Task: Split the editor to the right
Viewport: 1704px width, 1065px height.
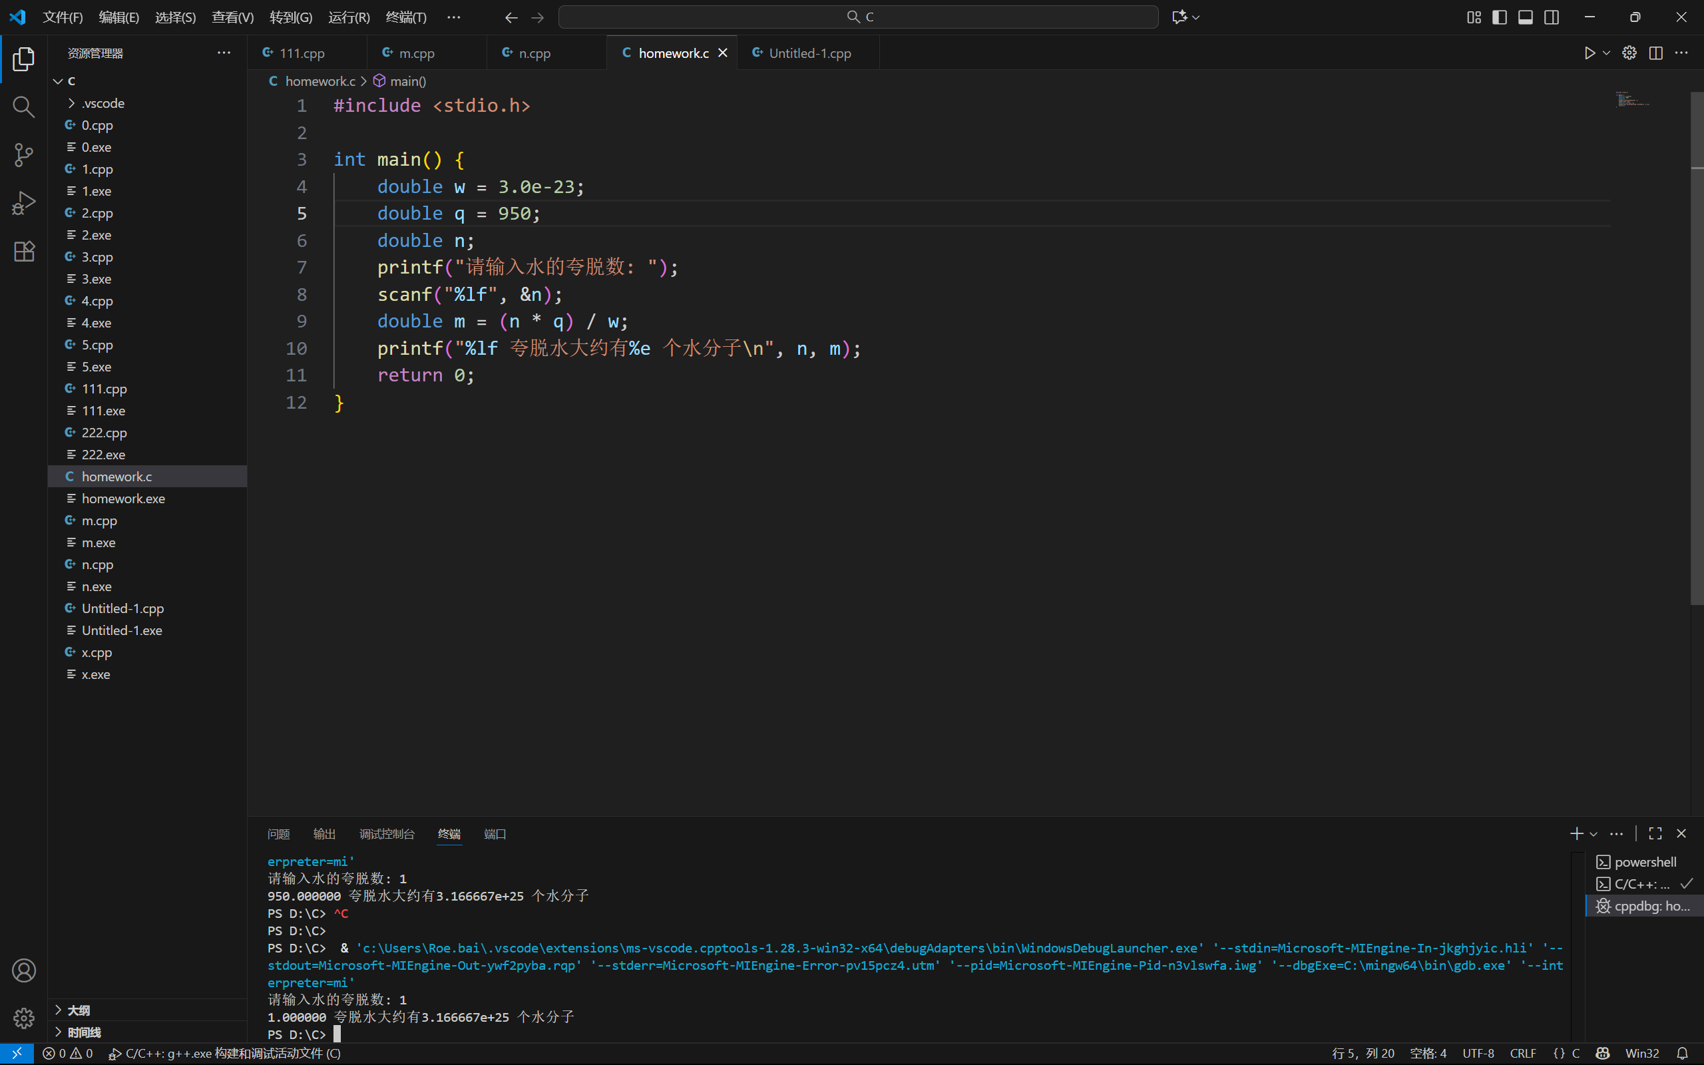Action: 1655,53
